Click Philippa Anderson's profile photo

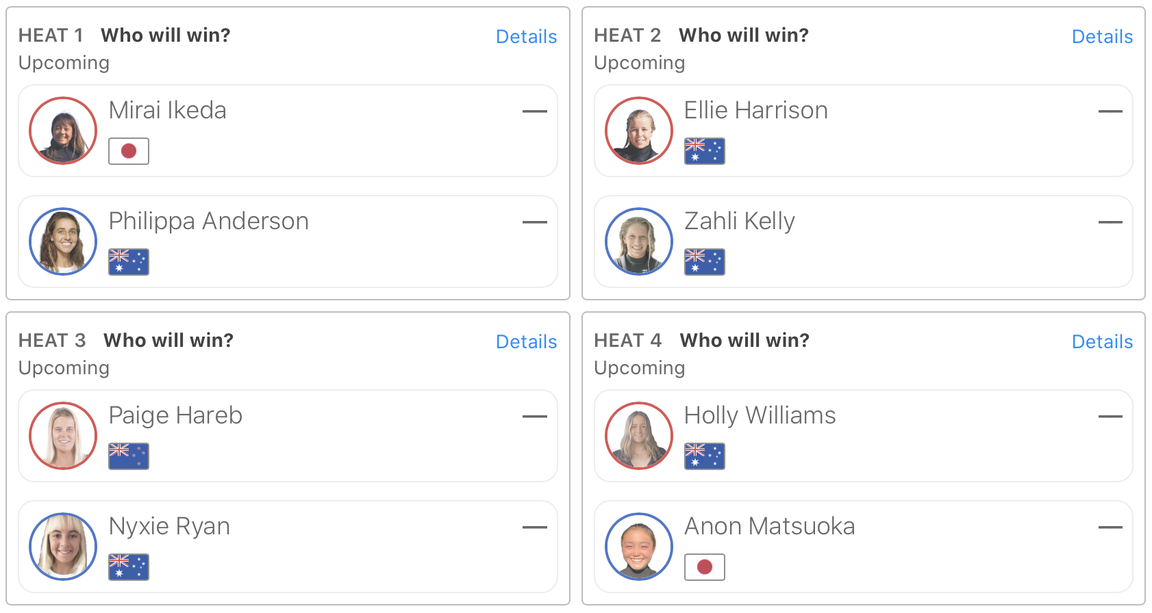tap(63, 242)
